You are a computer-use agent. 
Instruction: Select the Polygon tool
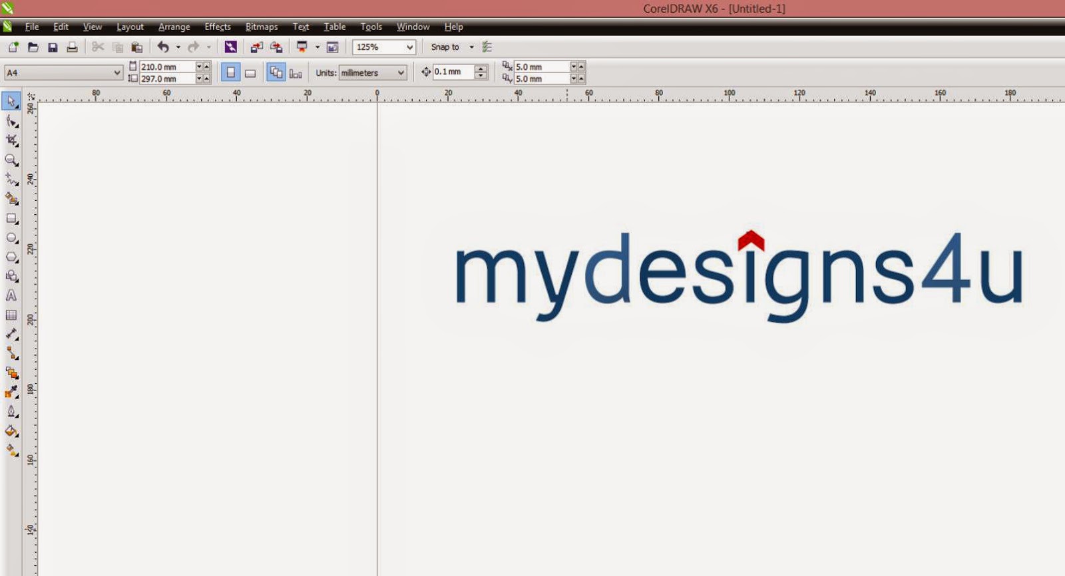[11, 257]
